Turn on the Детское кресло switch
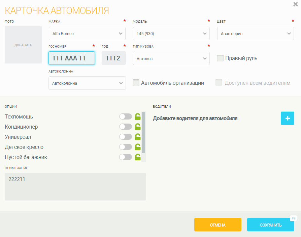 [x=125, y=147]
